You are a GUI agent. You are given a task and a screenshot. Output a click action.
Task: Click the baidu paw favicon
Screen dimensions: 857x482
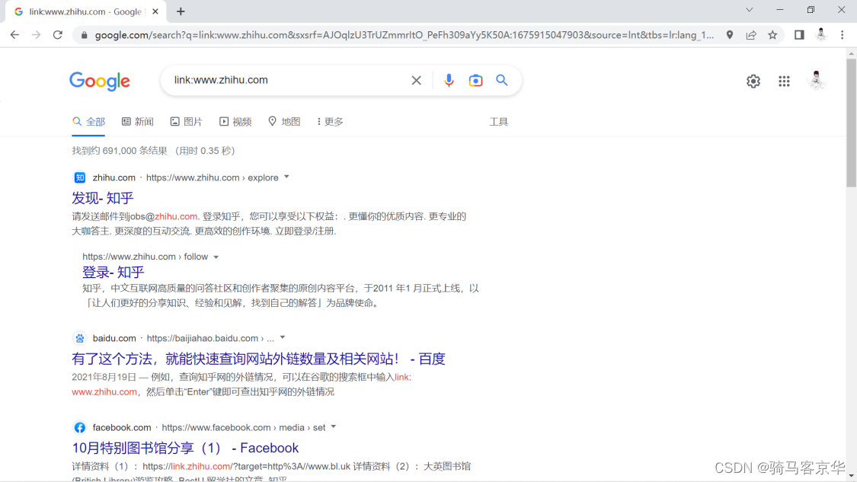(80, 338)
